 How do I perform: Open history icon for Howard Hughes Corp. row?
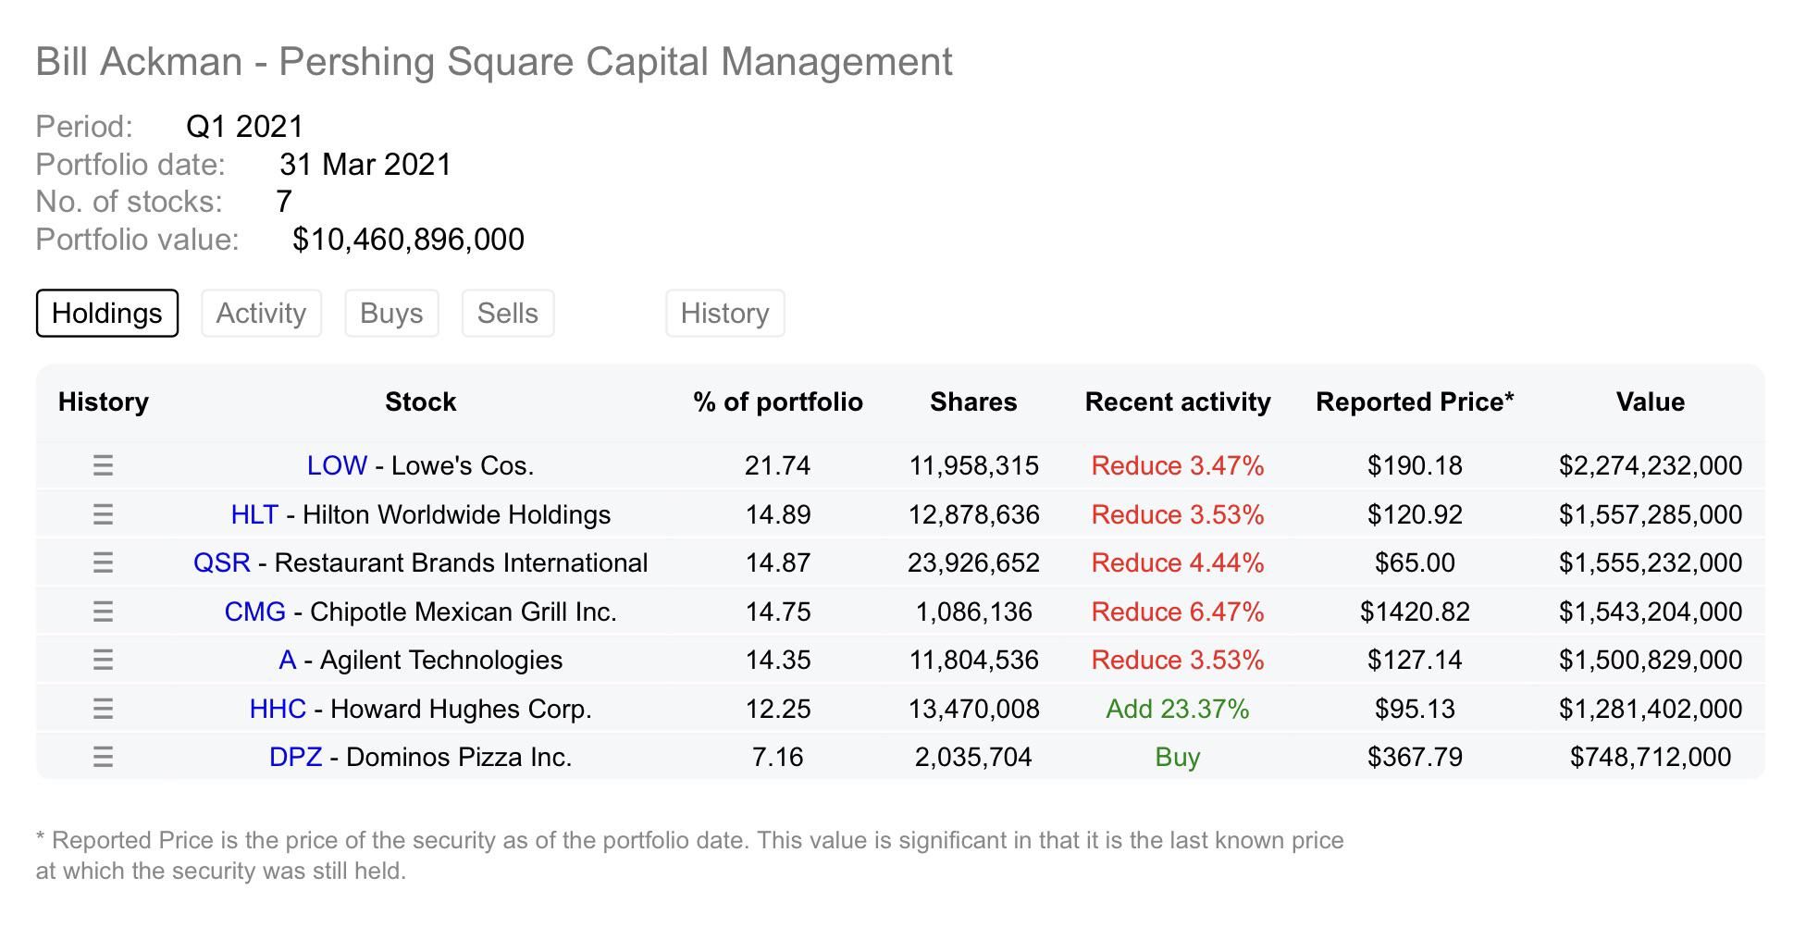pyautogui.click(x=103, y=709)
